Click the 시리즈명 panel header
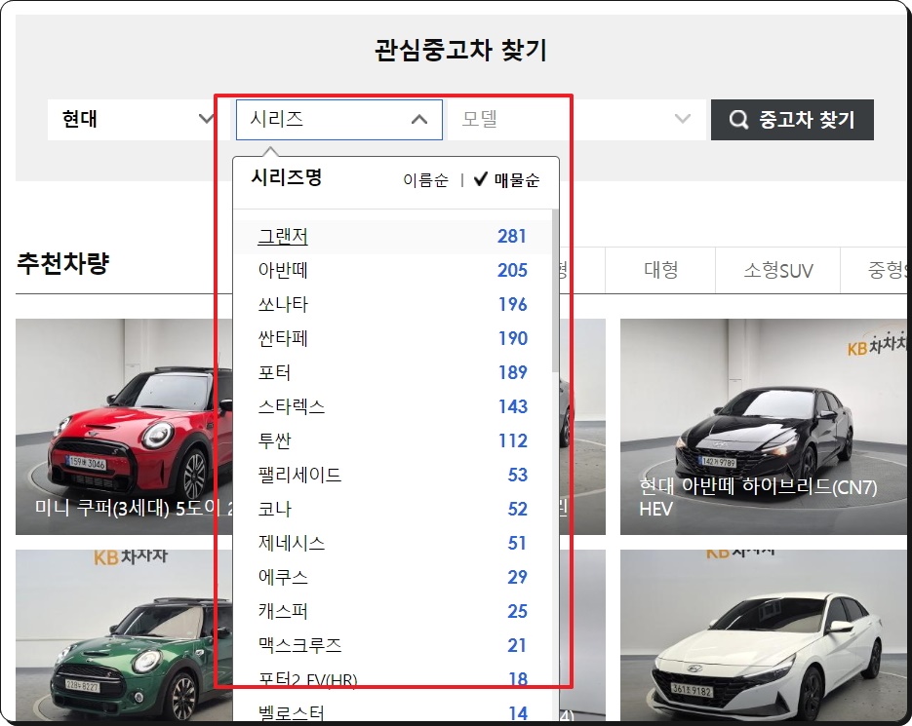This screenshot has height=726, width=912. 286,177
